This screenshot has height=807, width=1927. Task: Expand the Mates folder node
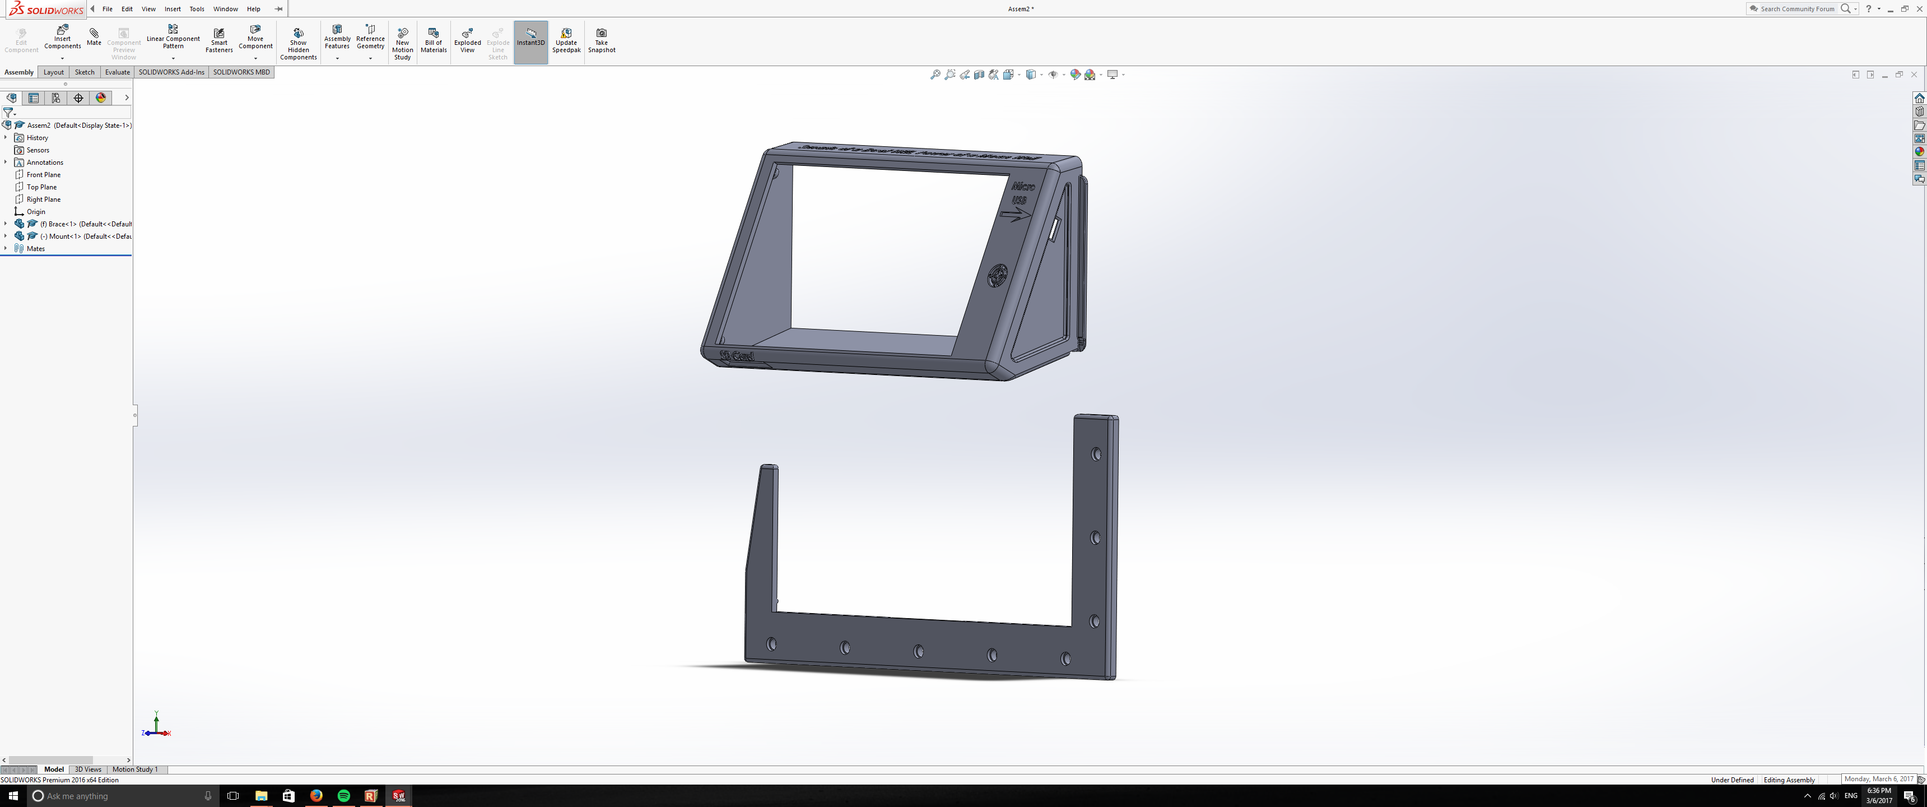point(5,248)
